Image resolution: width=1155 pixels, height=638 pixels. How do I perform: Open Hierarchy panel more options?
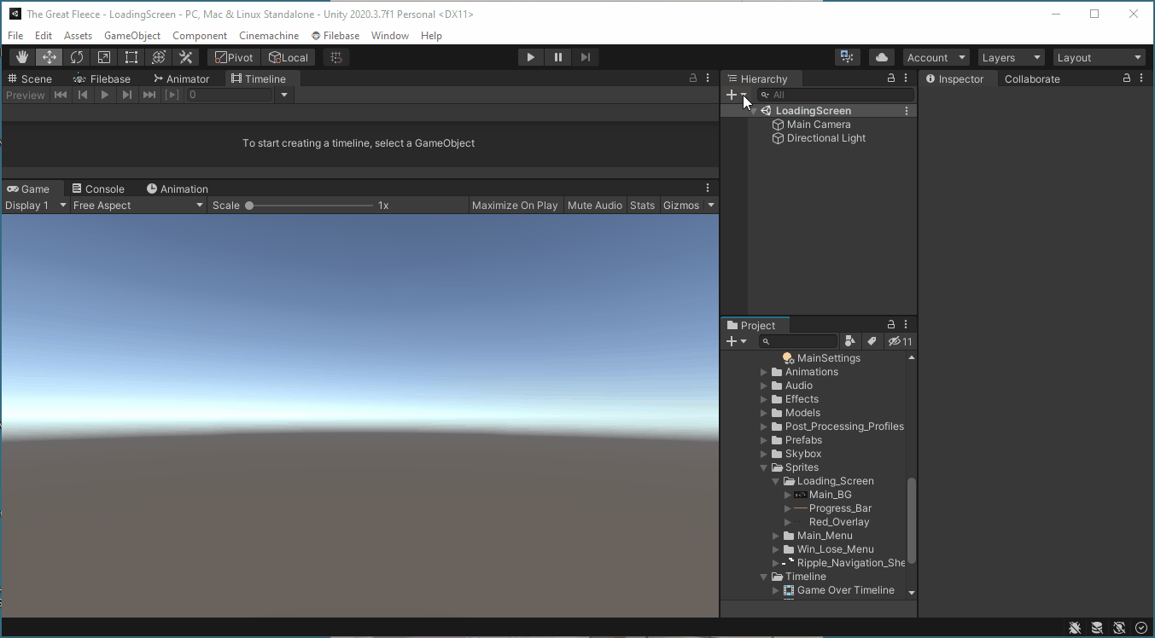(x=906, y=78)
